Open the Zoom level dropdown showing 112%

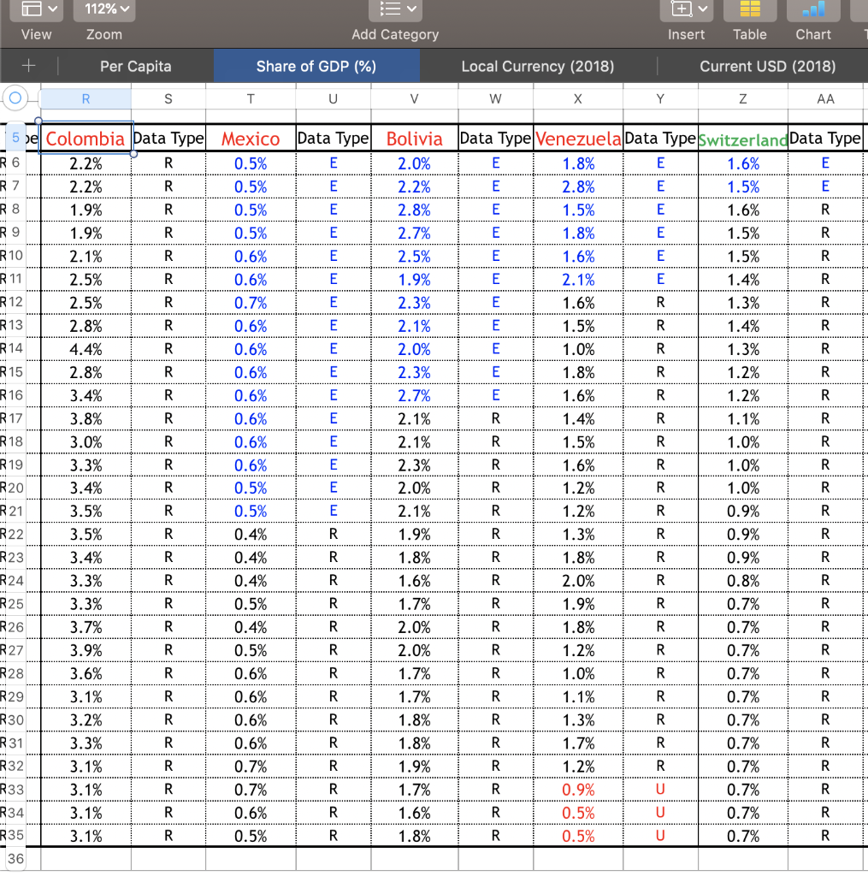tap(103, 10)
